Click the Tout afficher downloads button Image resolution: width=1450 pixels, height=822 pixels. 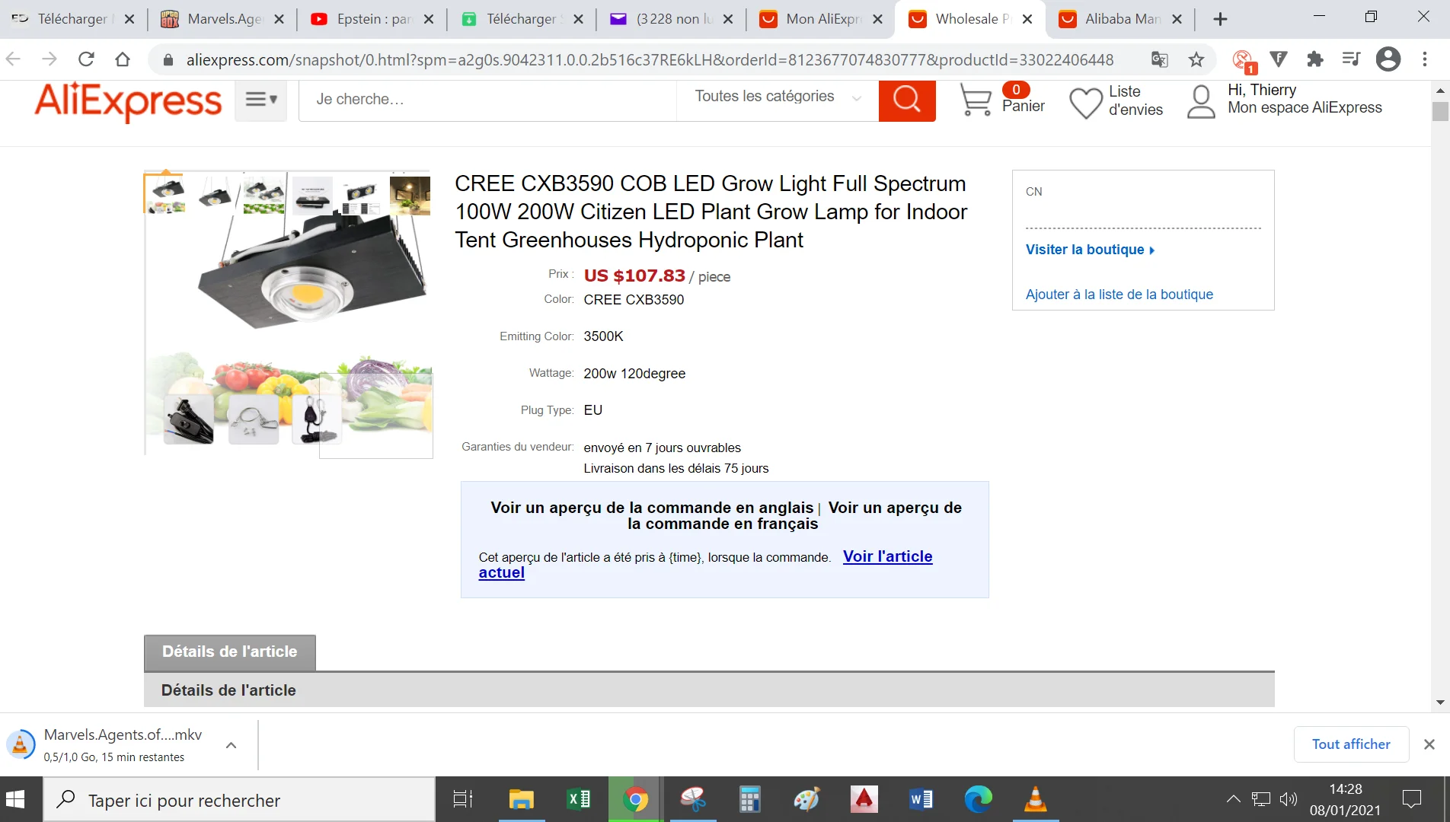click(1351, 744)
